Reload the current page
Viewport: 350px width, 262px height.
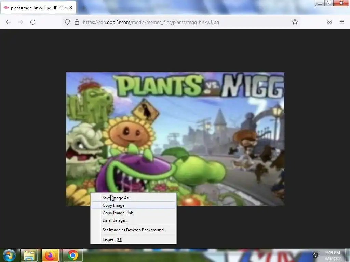pos(33,22)
